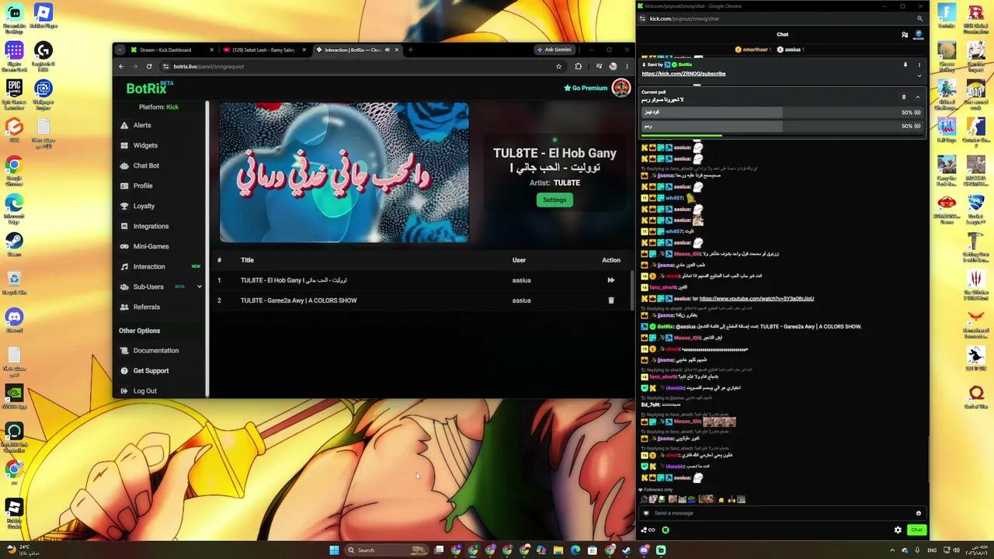Zoom search icon in Kick popout address bar
The height and width of the screenshot is (559, 994).
click(x=919, y=19)
